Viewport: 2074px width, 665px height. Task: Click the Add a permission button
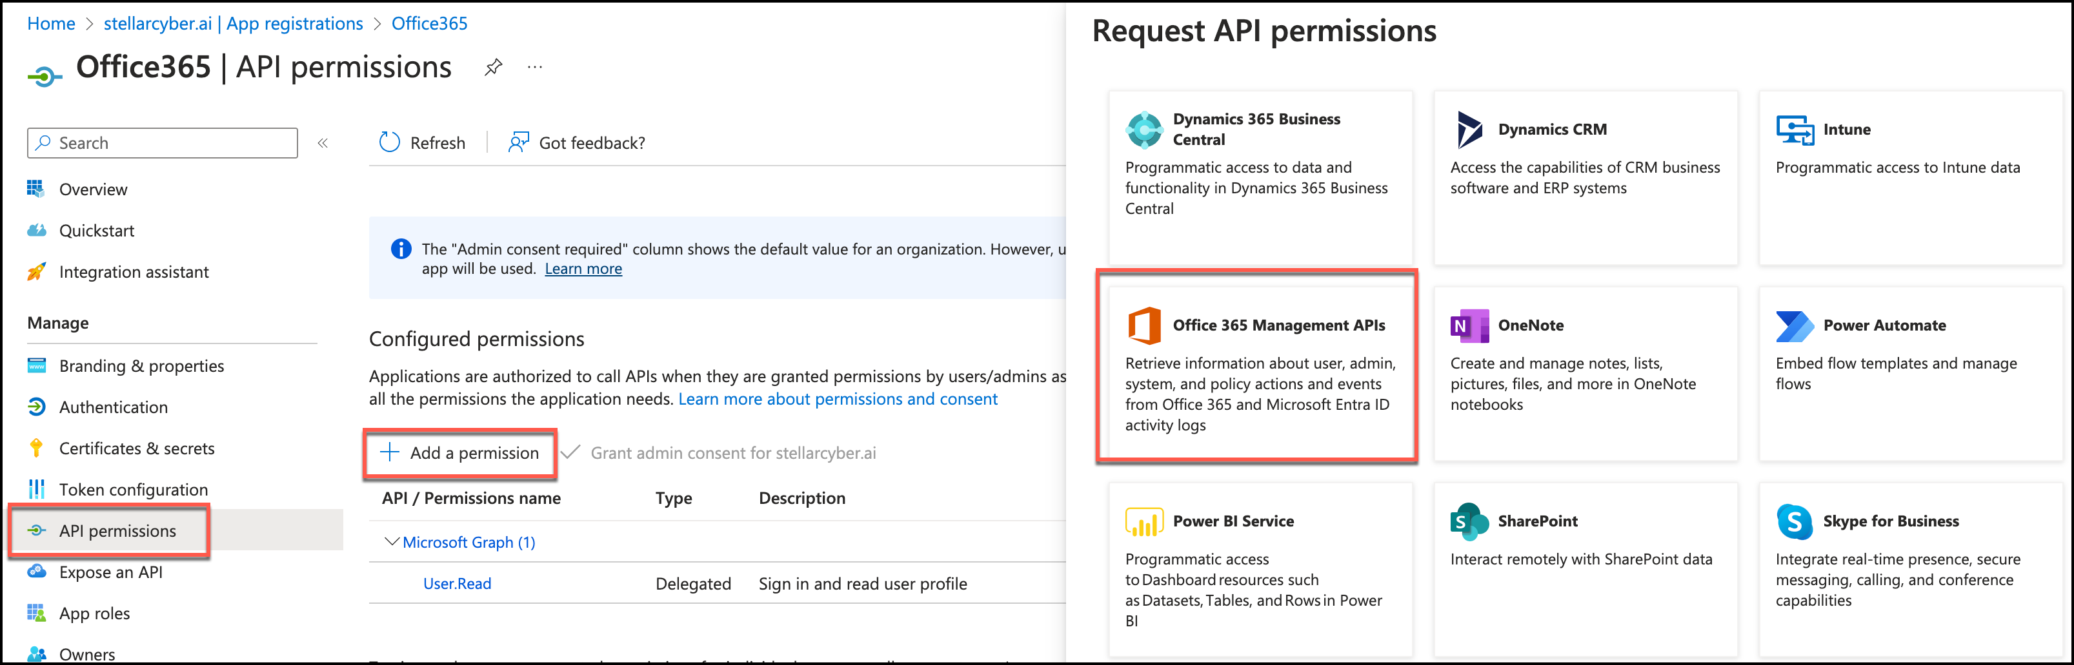point(459,453)
